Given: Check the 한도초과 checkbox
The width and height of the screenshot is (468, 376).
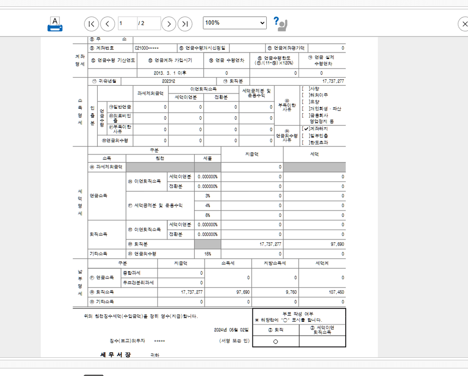Looking at the screenshot, I should point(305,142).
